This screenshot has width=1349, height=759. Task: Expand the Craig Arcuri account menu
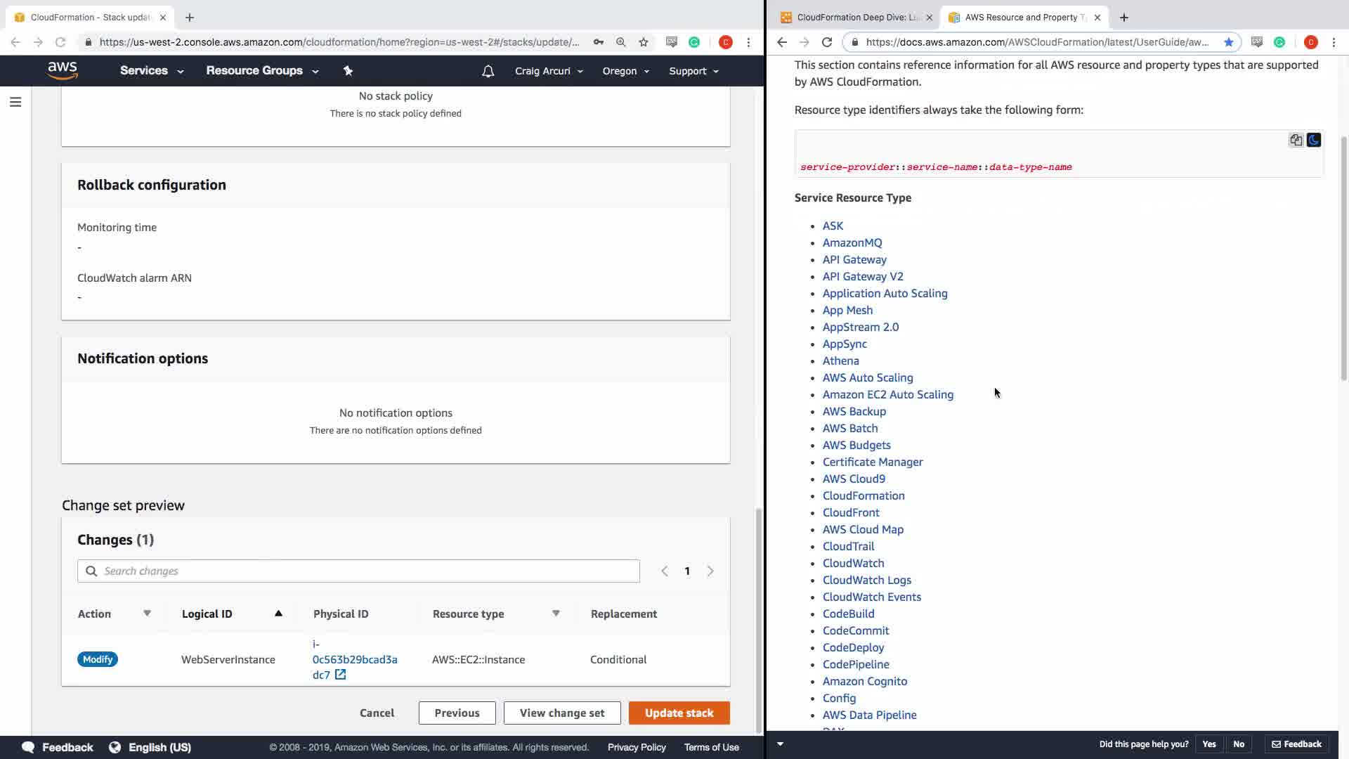click(549, 71)
